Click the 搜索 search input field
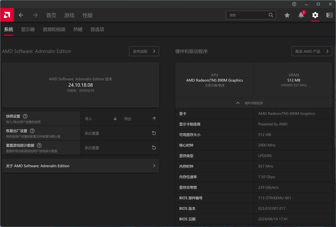 point(247,15)
